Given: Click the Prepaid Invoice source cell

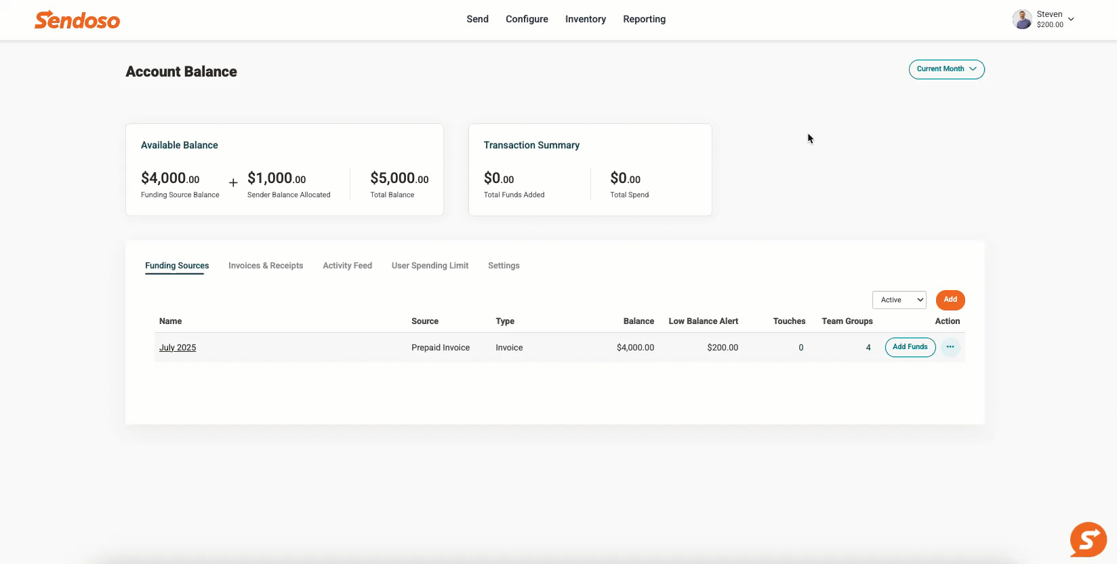Looking at the screenshot, I should point(441,348).
